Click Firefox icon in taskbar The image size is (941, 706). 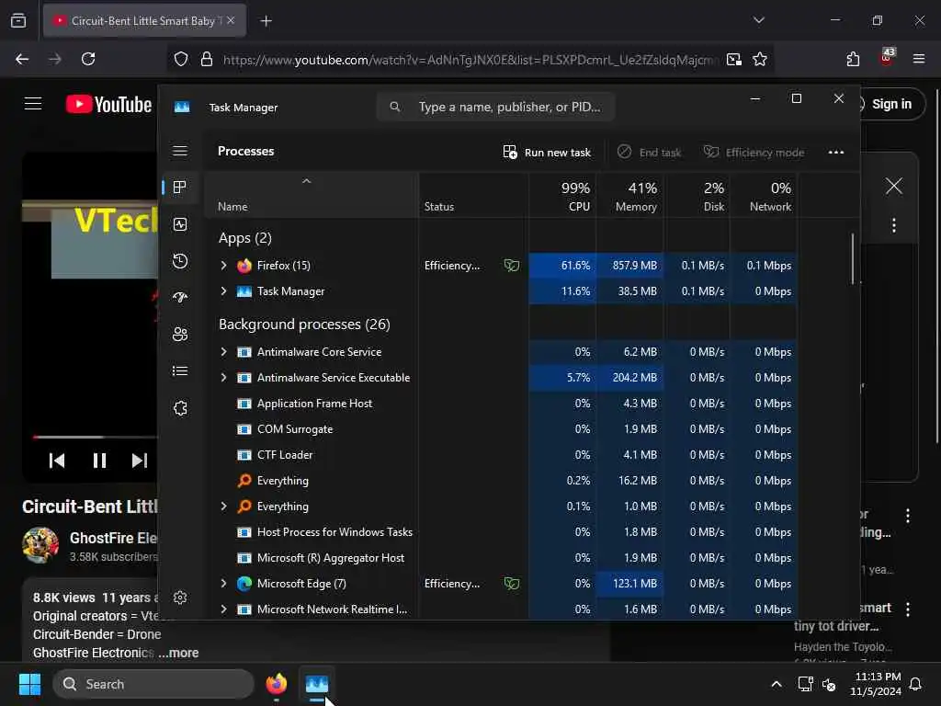(x=276, y=684)
